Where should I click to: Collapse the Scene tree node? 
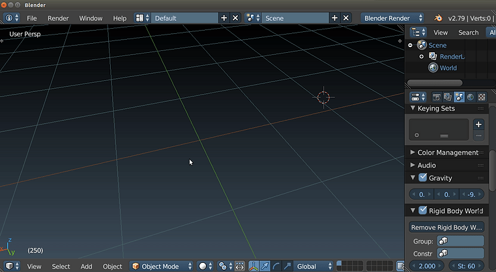[410, 45]
